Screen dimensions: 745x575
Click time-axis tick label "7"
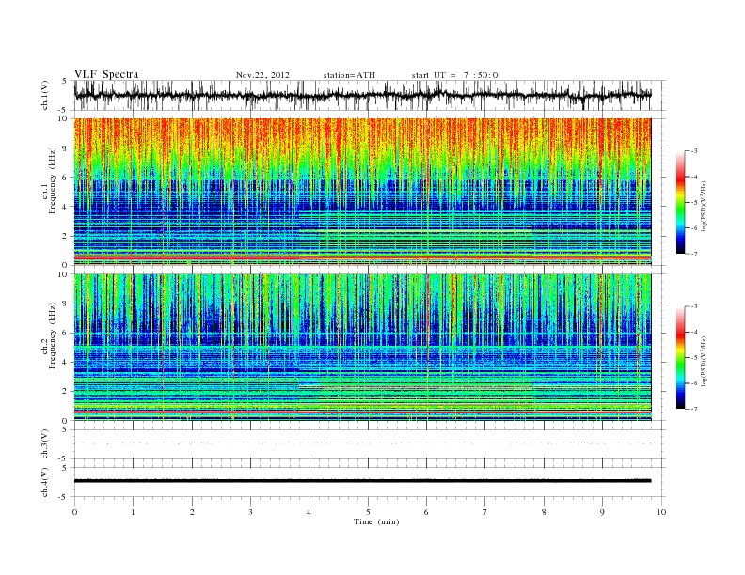485,512
